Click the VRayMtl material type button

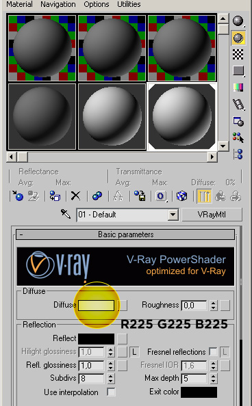(x=212, y=215)
